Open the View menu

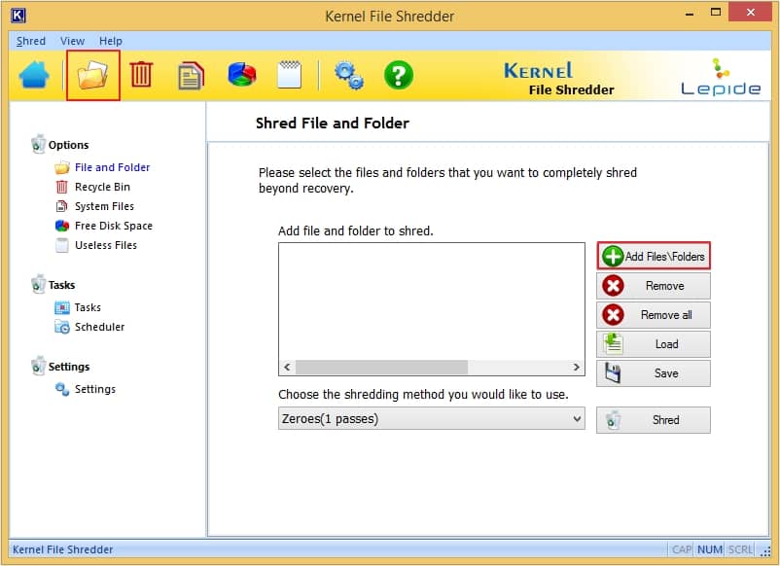point(72,41)
